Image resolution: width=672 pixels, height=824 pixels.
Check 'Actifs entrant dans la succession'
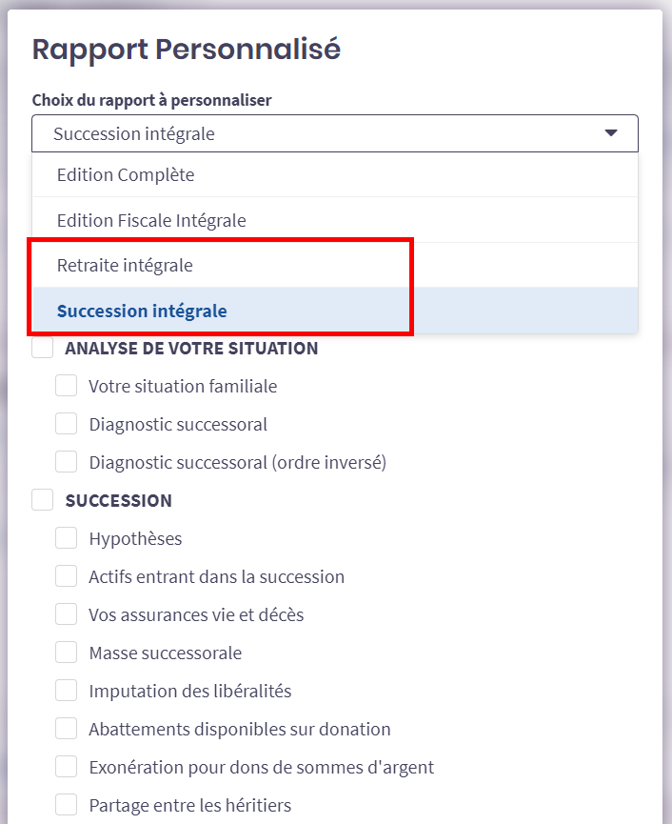(x=66, y=576)
